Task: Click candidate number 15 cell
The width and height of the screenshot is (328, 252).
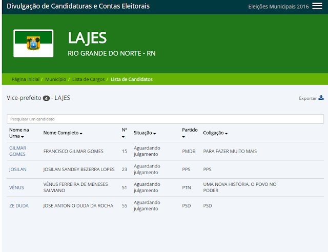Action: pos(125,151)
